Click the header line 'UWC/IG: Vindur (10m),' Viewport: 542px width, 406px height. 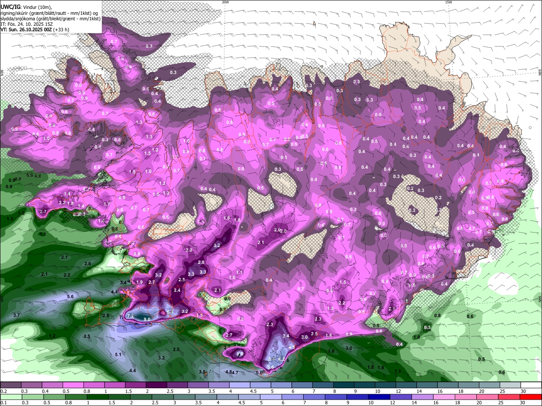point(26,7)
